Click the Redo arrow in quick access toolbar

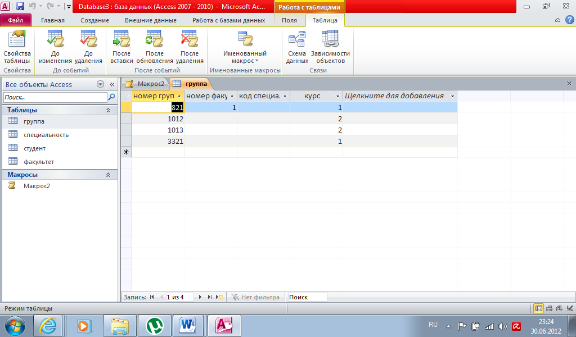tap(50, 6)
